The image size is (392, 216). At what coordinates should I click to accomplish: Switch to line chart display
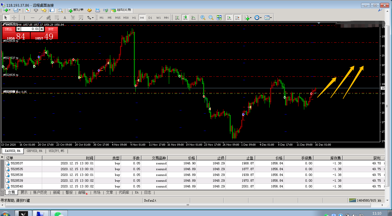point(193,18)
